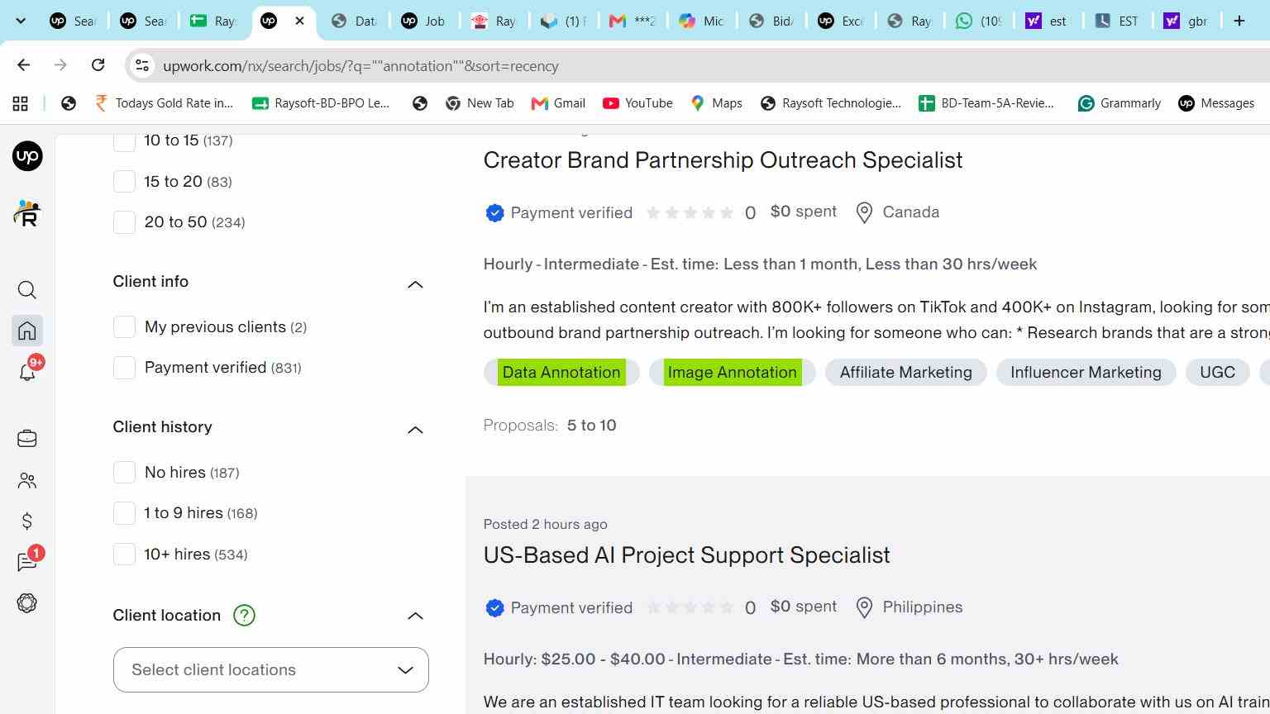Open the briefcase jobs icon in sidebar

tap(27, 438)
